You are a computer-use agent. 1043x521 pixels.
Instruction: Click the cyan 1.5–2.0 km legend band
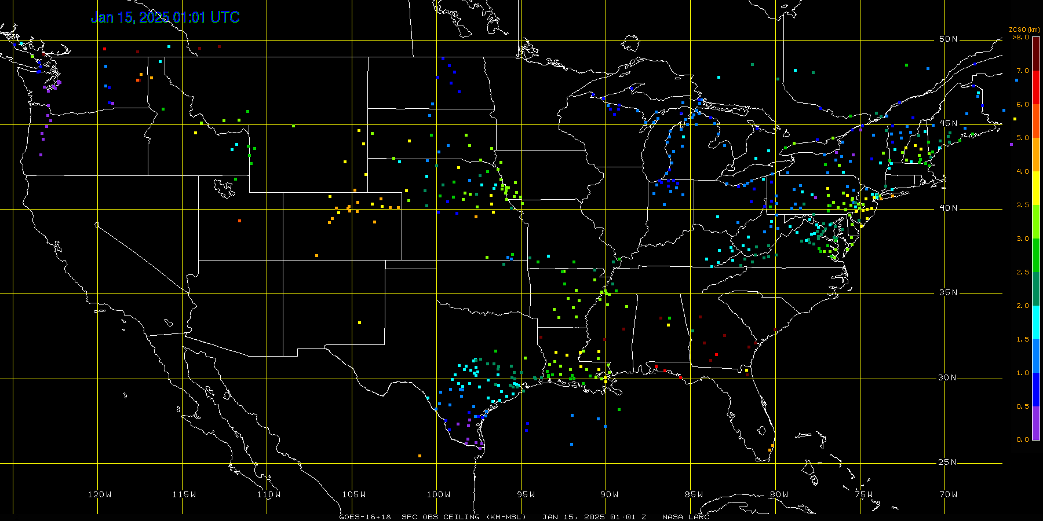click(1036, 322)
